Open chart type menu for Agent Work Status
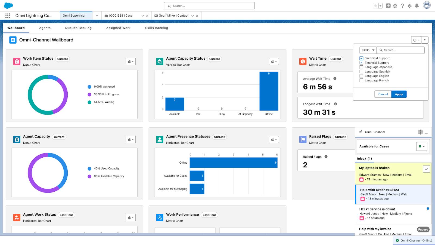 click(131, 218)
